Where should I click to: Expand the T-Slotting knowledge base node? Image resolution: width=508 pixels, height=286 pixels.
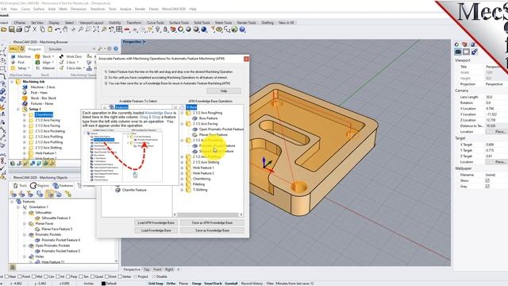182,190
